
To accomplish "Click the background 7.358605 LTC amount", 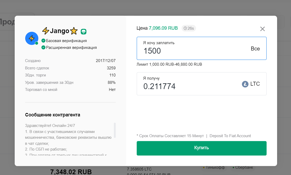I will (139, 169).
